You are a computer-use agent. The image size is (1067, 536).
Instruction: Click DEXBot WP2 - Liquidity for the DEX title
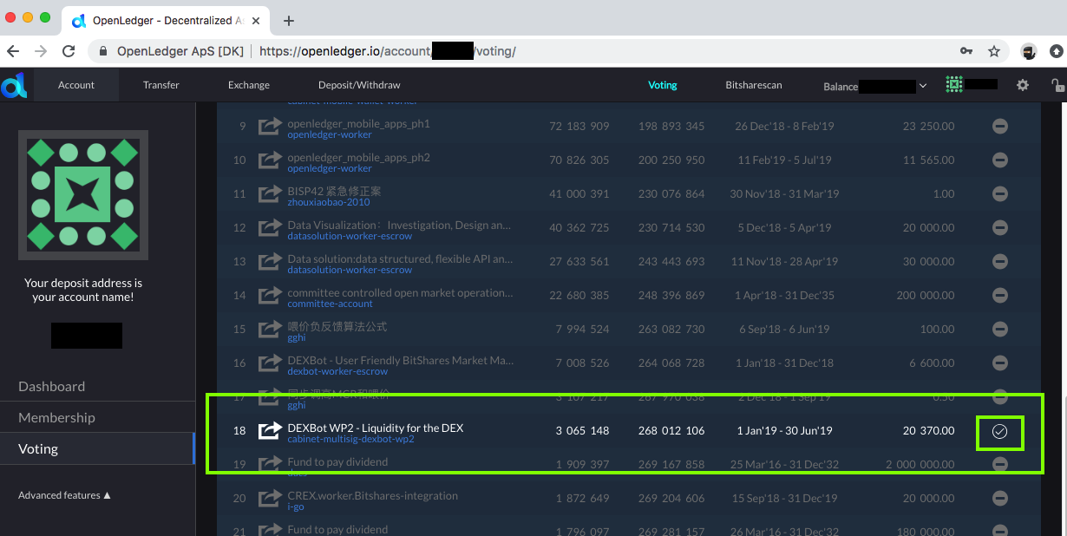[x=376, y=428]
